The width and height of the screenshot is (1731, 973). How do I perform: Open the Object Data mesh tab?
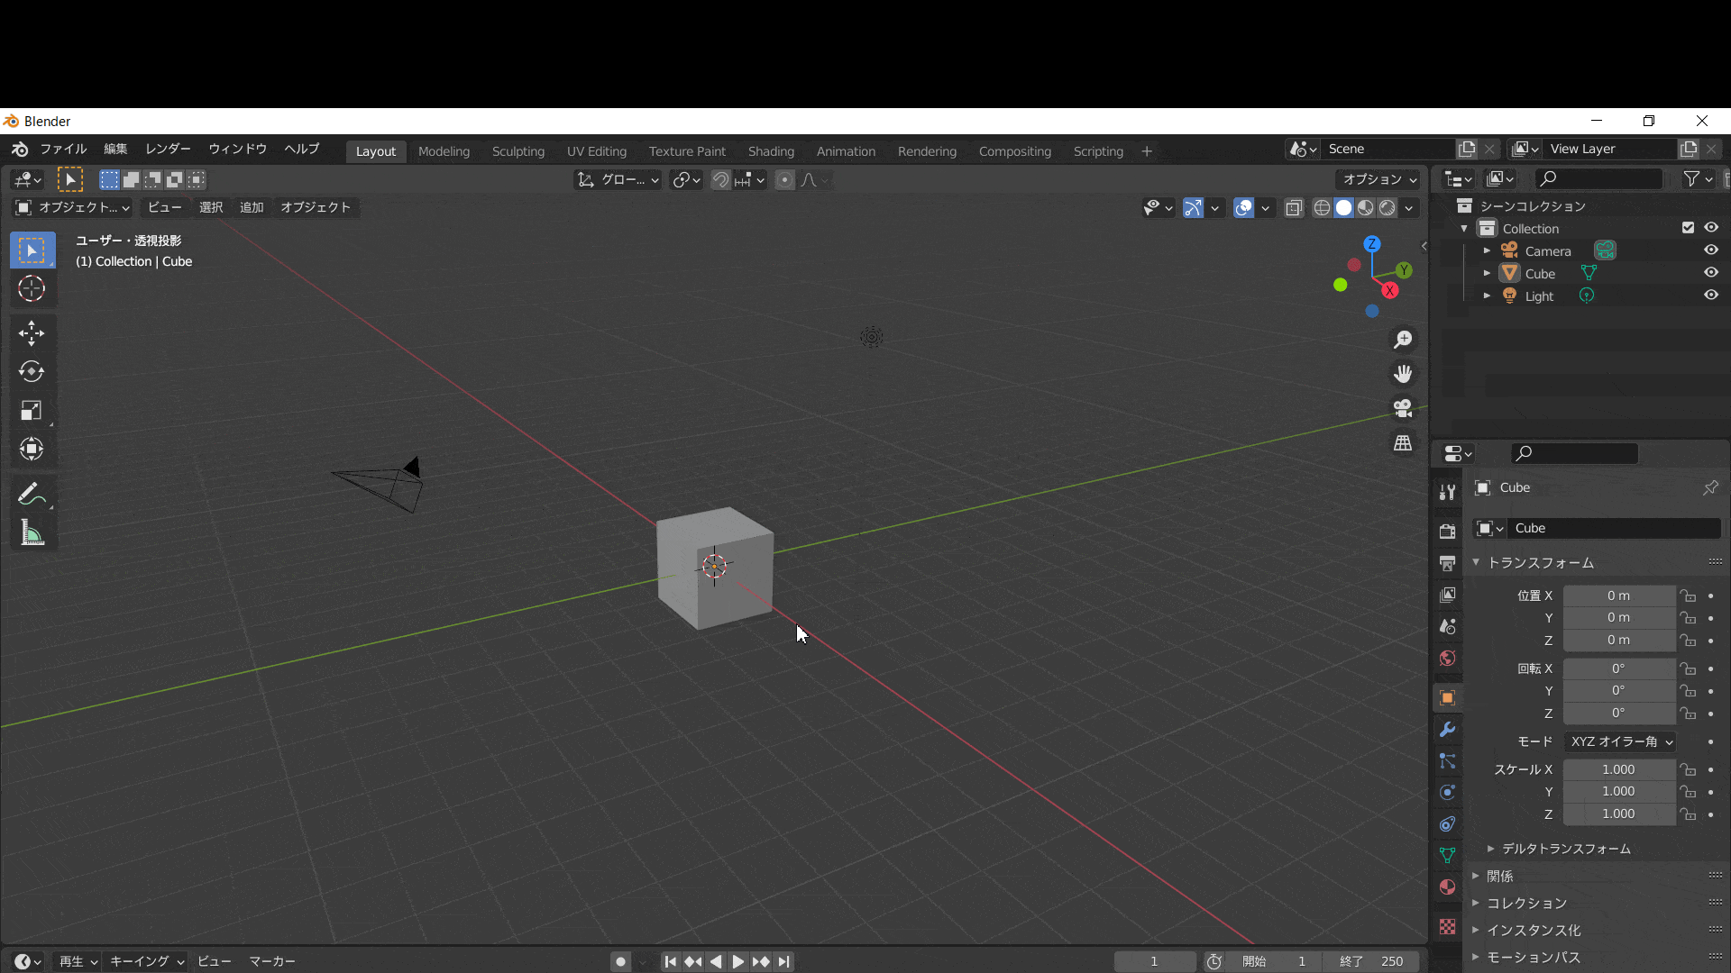(x=1447, y=855)
